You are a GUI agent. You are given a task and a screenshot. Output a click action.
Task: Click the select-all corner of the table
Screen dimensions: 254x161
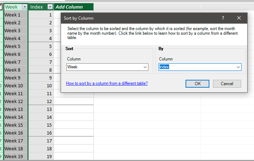(1, 7)
